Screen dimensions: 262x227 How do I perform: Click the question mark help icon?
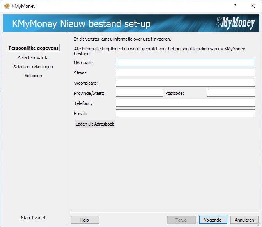[235, 6]
